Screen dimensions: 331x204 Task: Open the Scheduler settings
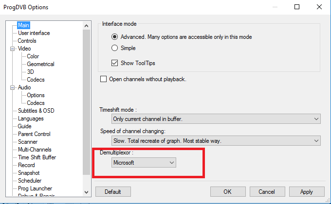[30, 181]
